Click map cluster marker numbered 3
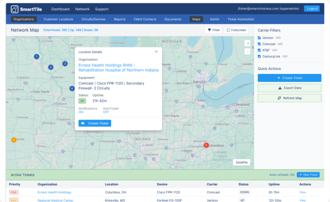 coord(65,63)
